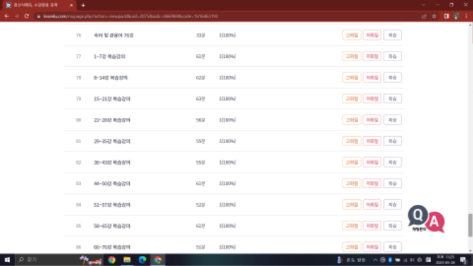
Task: Open the Chrome profile avatar
Action: [456, 16]
